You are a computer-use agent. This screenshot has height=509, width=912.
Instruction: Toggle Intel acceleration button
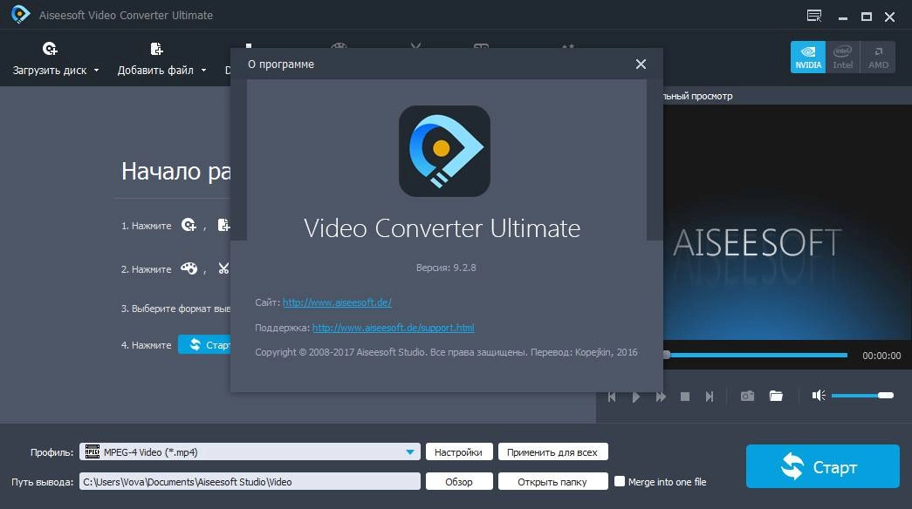(x=843, y=57)
